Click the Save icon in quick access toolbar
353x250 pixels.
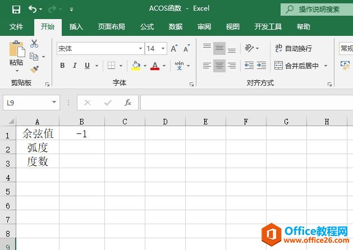16,9
